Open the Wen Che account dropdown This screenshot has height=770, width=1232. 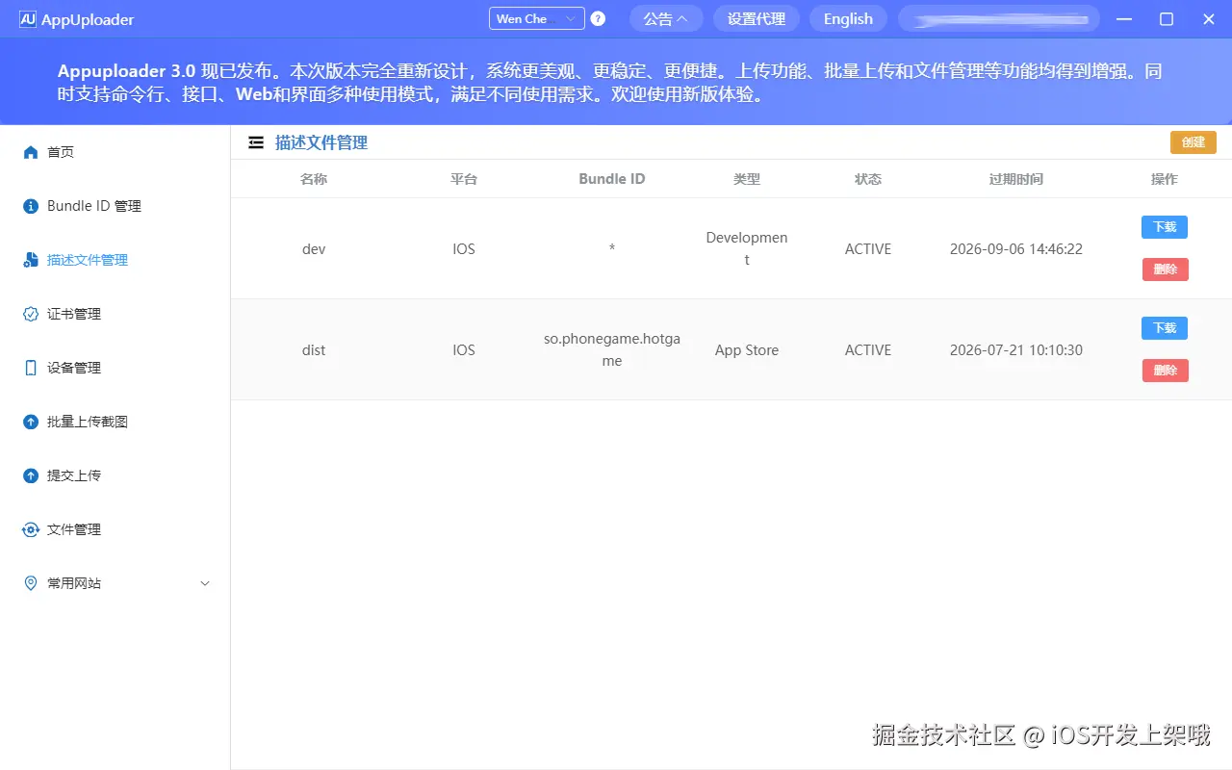[x=537, y=18]
